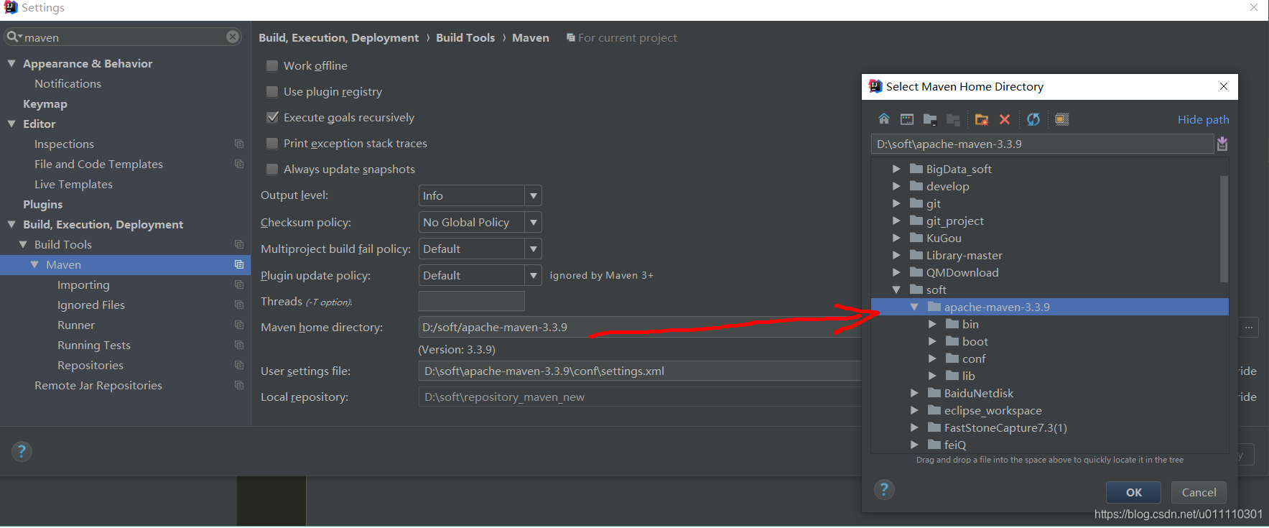Image resolution: width=1269 pixels, height=528 pixels.
Task: Go to Home directory in file chooser
Action: pos(884,119)
